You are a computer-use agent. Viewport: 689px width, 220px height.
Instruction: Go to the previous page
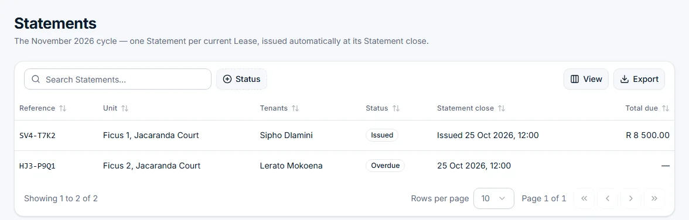(608, 198)
